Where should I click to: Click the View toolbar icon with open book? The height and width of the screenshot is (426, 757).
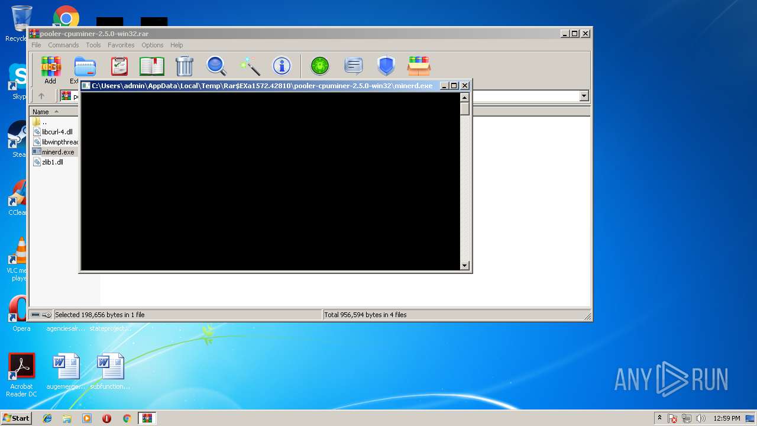(x=151, y=66)
